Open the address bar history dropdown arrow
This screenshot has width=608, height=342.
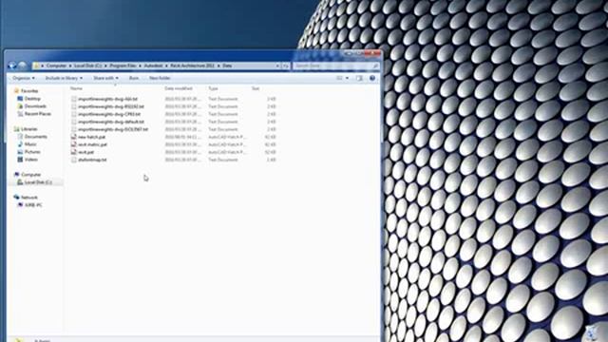(277, 66)
